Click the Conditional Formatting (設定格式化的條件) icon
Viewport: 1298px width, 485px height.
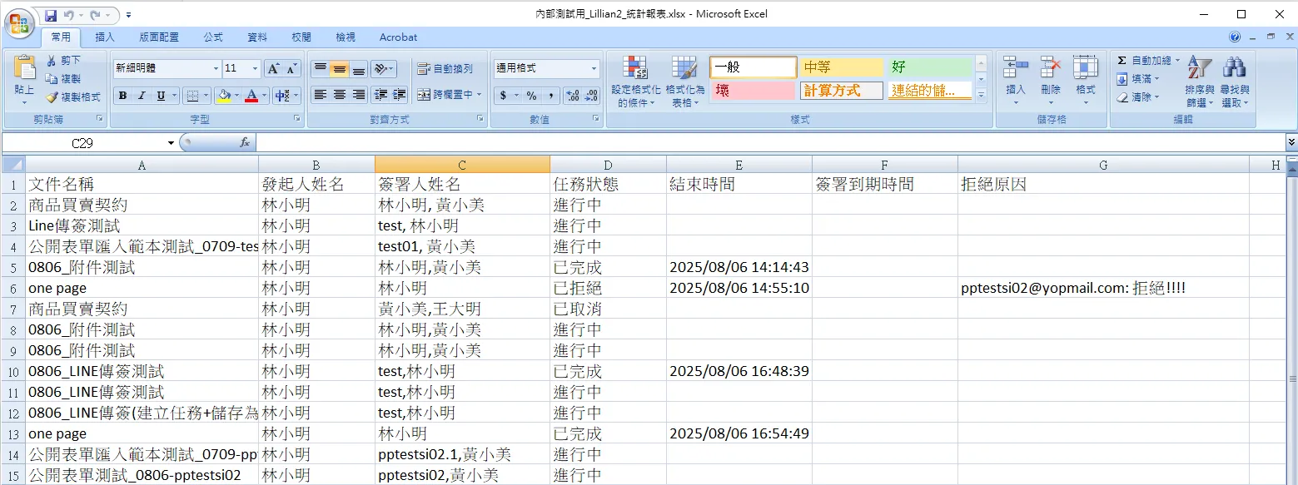pyautogui.click(x=635, y=82)
